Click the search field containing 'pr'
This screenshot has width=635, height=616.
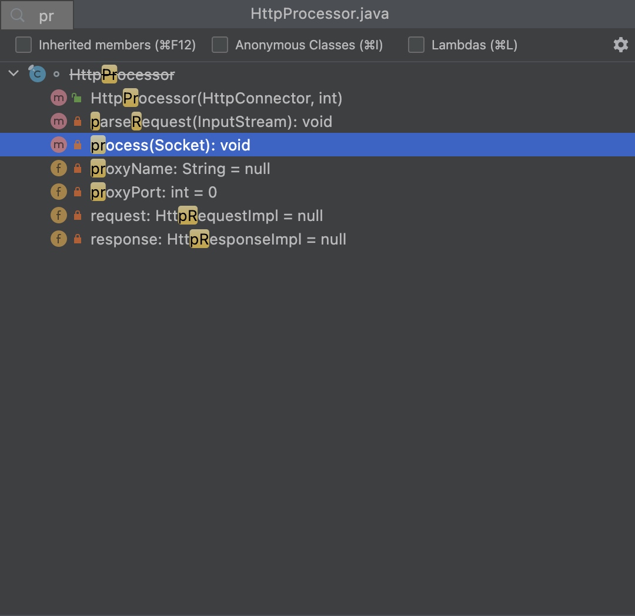[x=47, y=16]
